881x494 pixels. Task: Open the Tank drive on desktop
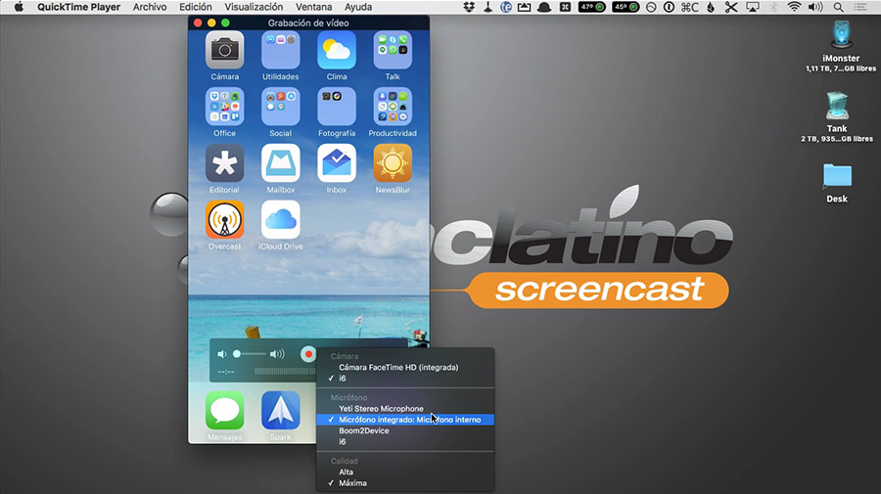pos(837,106)
